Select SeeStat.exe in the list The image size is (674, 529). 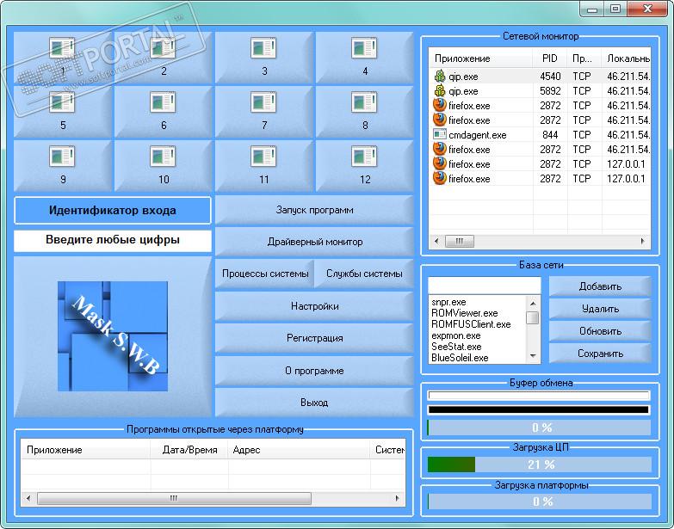[456, 347]
